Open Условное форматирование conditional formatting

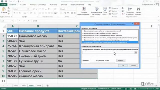(x=84, y=11)
